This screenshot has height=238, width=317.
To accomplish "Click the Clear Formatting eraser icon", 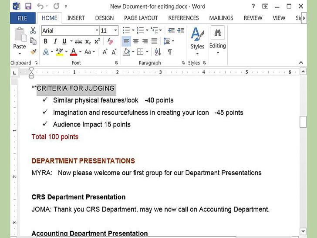I will (x=110, y=41).
